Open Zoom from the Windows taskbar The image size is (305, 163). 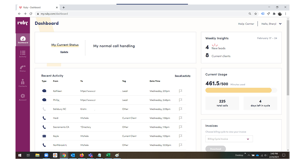click(x=46, y=155)
